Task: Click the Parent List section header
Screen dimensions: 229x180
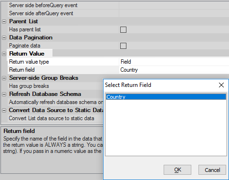Action: click(23, 21)
